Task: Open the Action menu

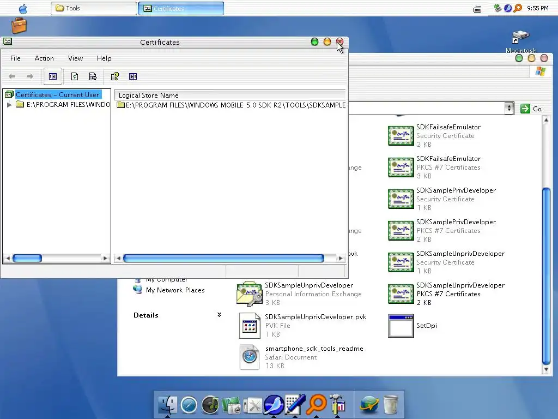Action: pos(44,58)
